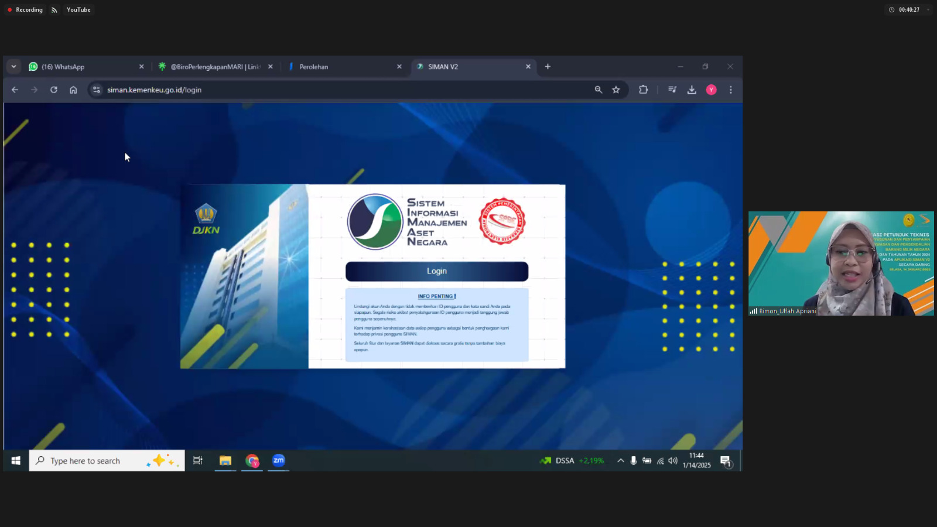Screen dimensions: 937x527
Task: Open the browser downloads icon
Action: [x=692, y=90]
